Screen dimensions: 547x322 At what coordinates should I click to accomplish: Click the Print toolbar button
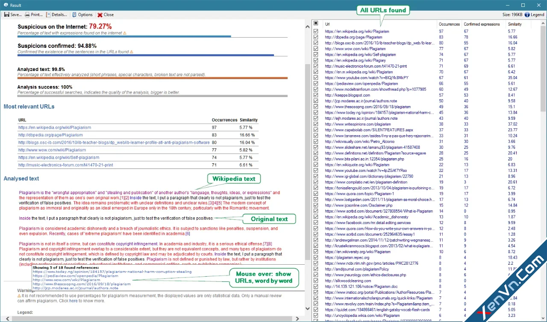(34, 15)
